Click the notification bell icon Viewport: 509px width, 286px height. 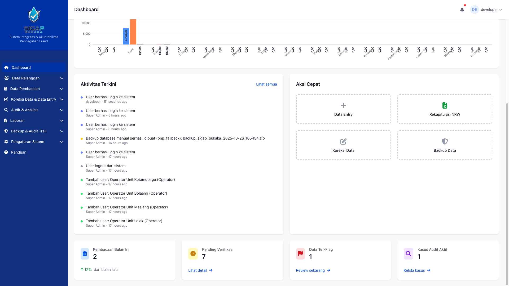point(462,10)
